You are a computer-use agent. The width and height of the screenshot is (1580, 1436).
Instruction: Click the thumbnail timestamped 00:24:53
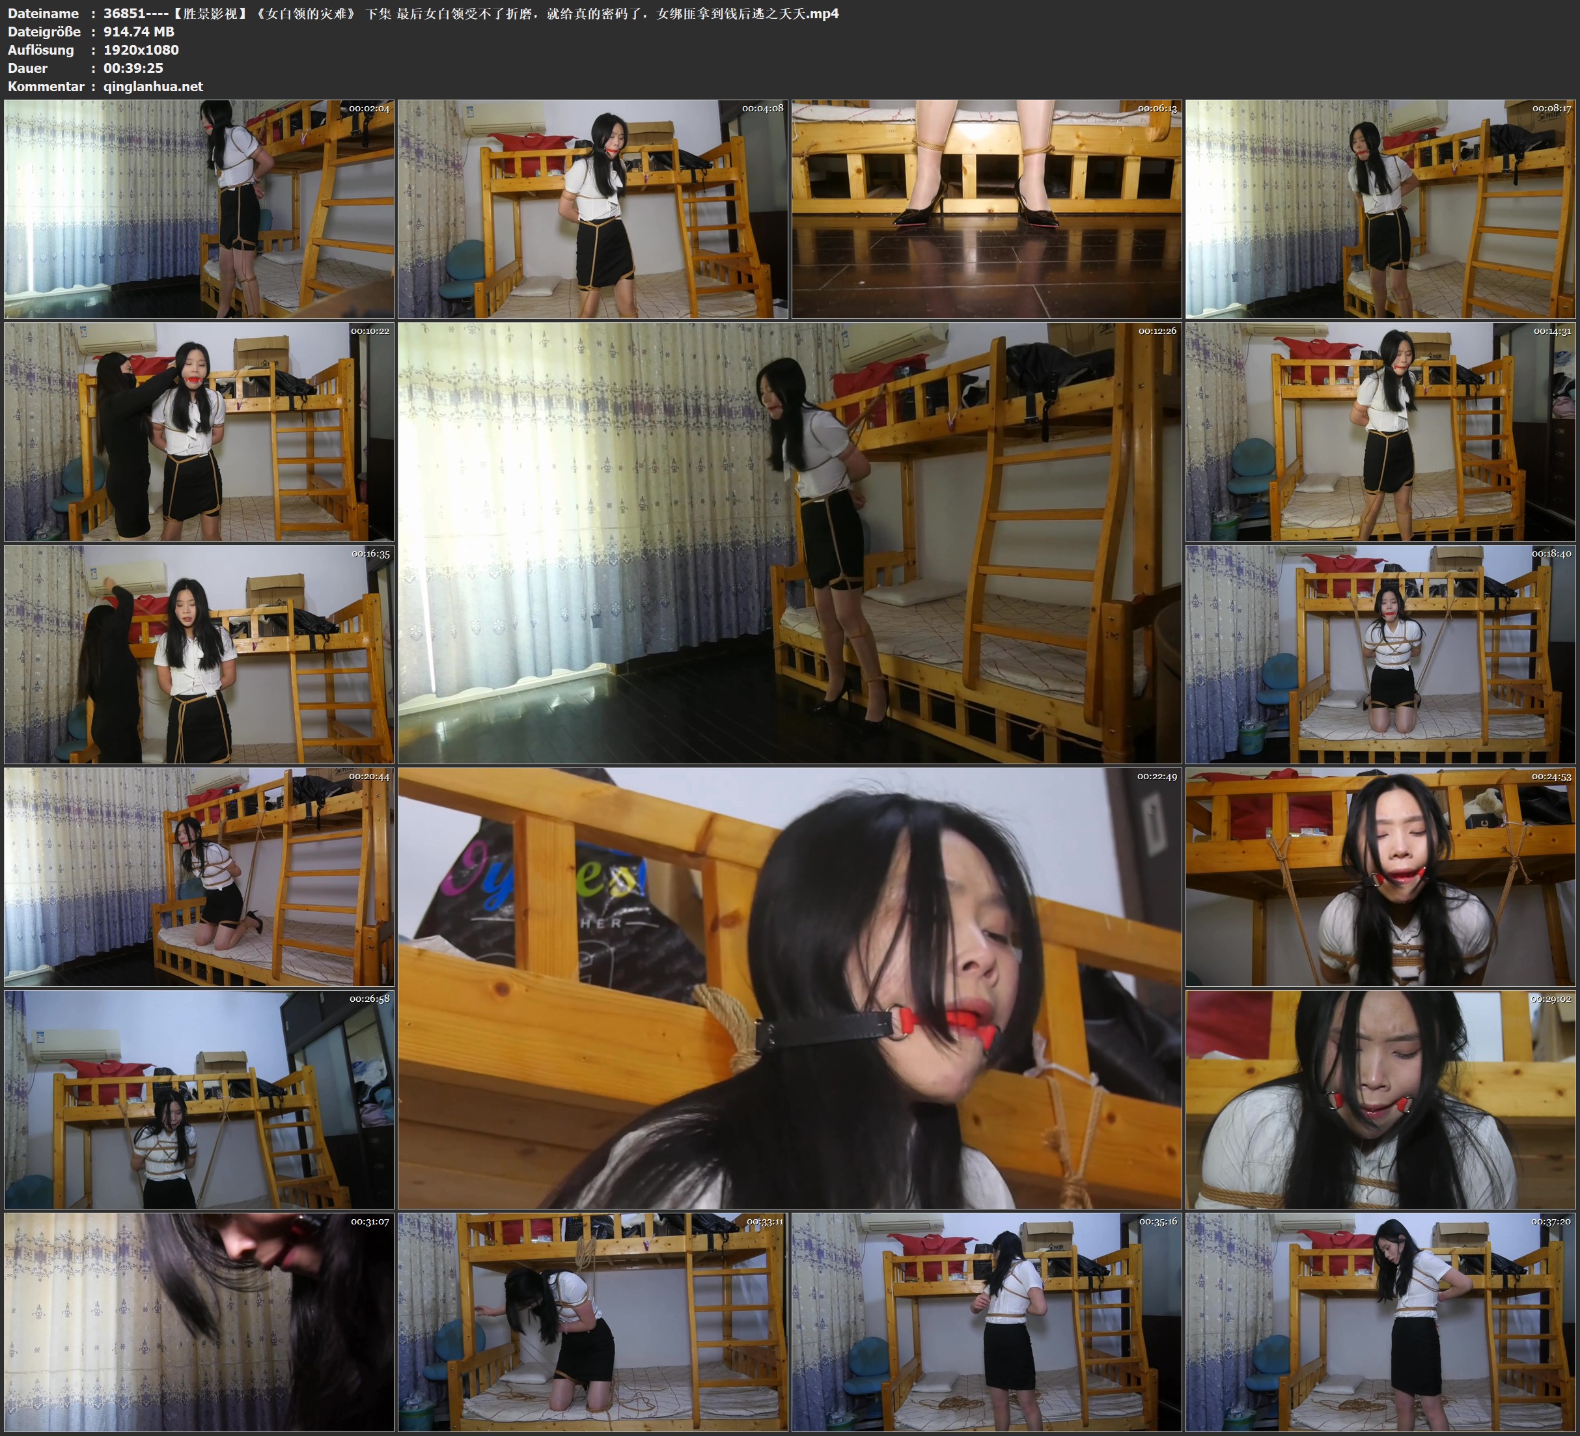[1379, 877]
